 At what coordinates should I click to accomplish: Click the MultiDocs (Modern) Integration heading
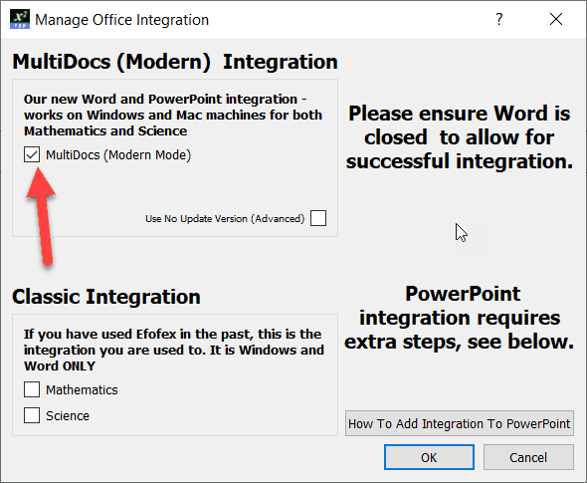click(175, 62)
